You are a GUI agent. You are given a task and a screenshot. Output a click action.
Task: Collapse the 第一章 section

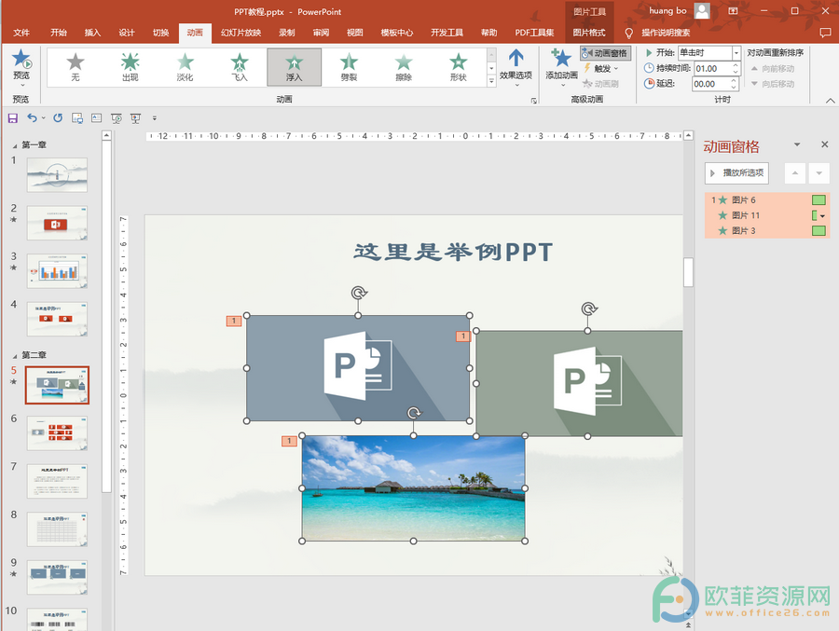(14, 145)
